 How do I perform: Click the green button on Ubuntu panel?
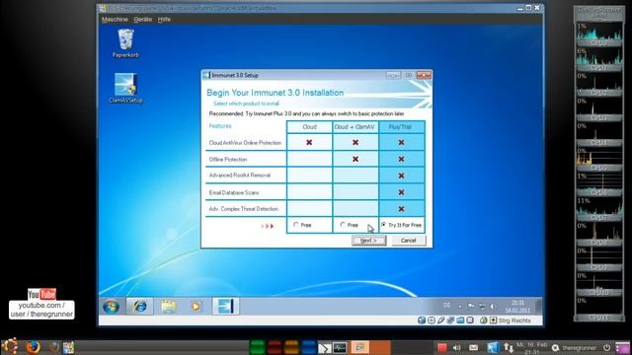(257, 347)
